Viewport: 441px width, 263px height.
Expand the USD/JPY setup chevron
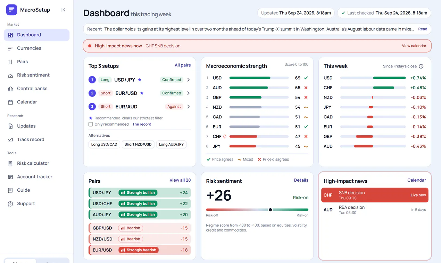tap(189, 80)
